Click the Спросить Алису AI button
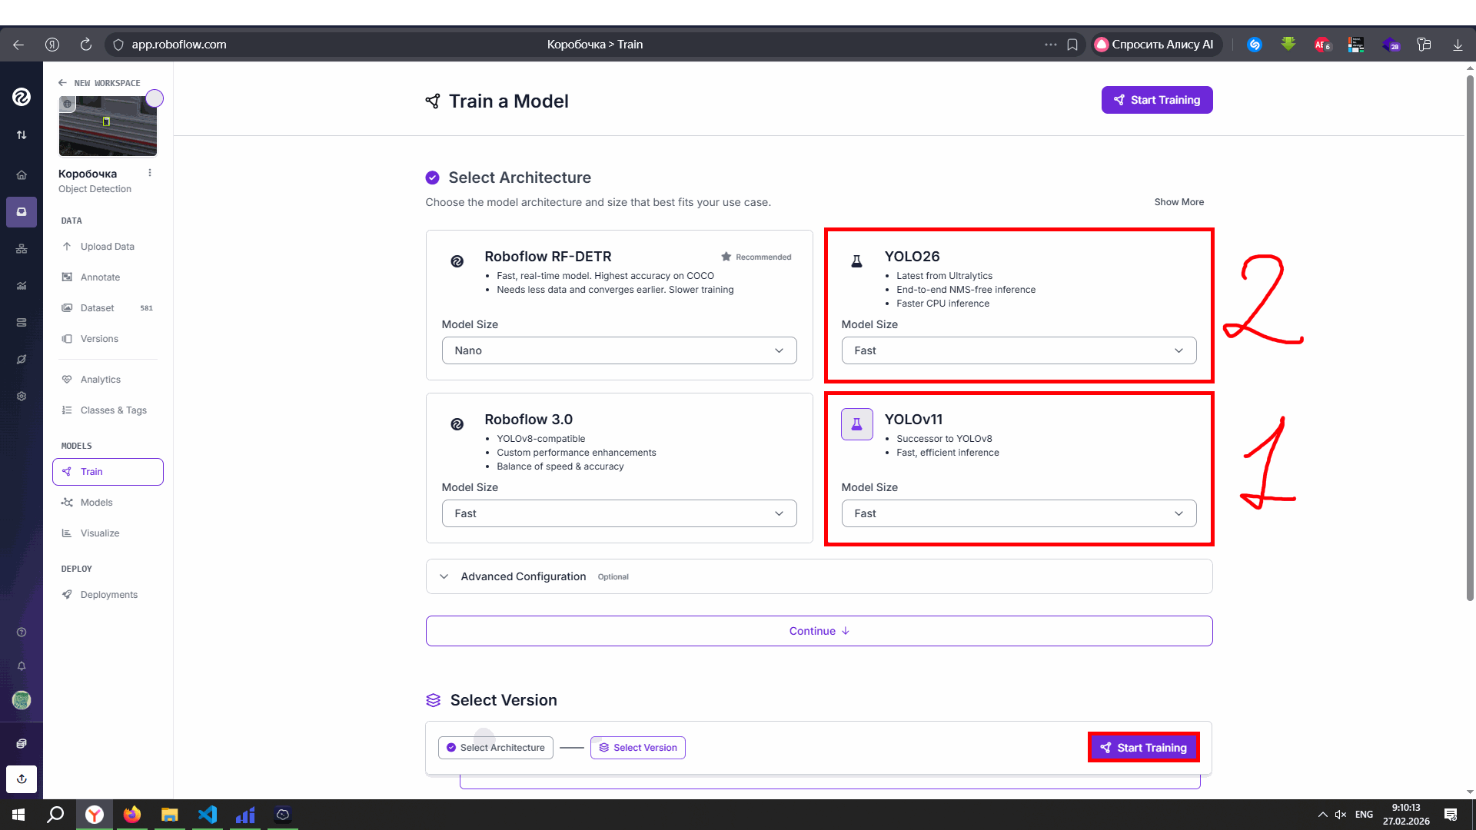This screenshot has width=1476, height=830. click(1155, 45)
